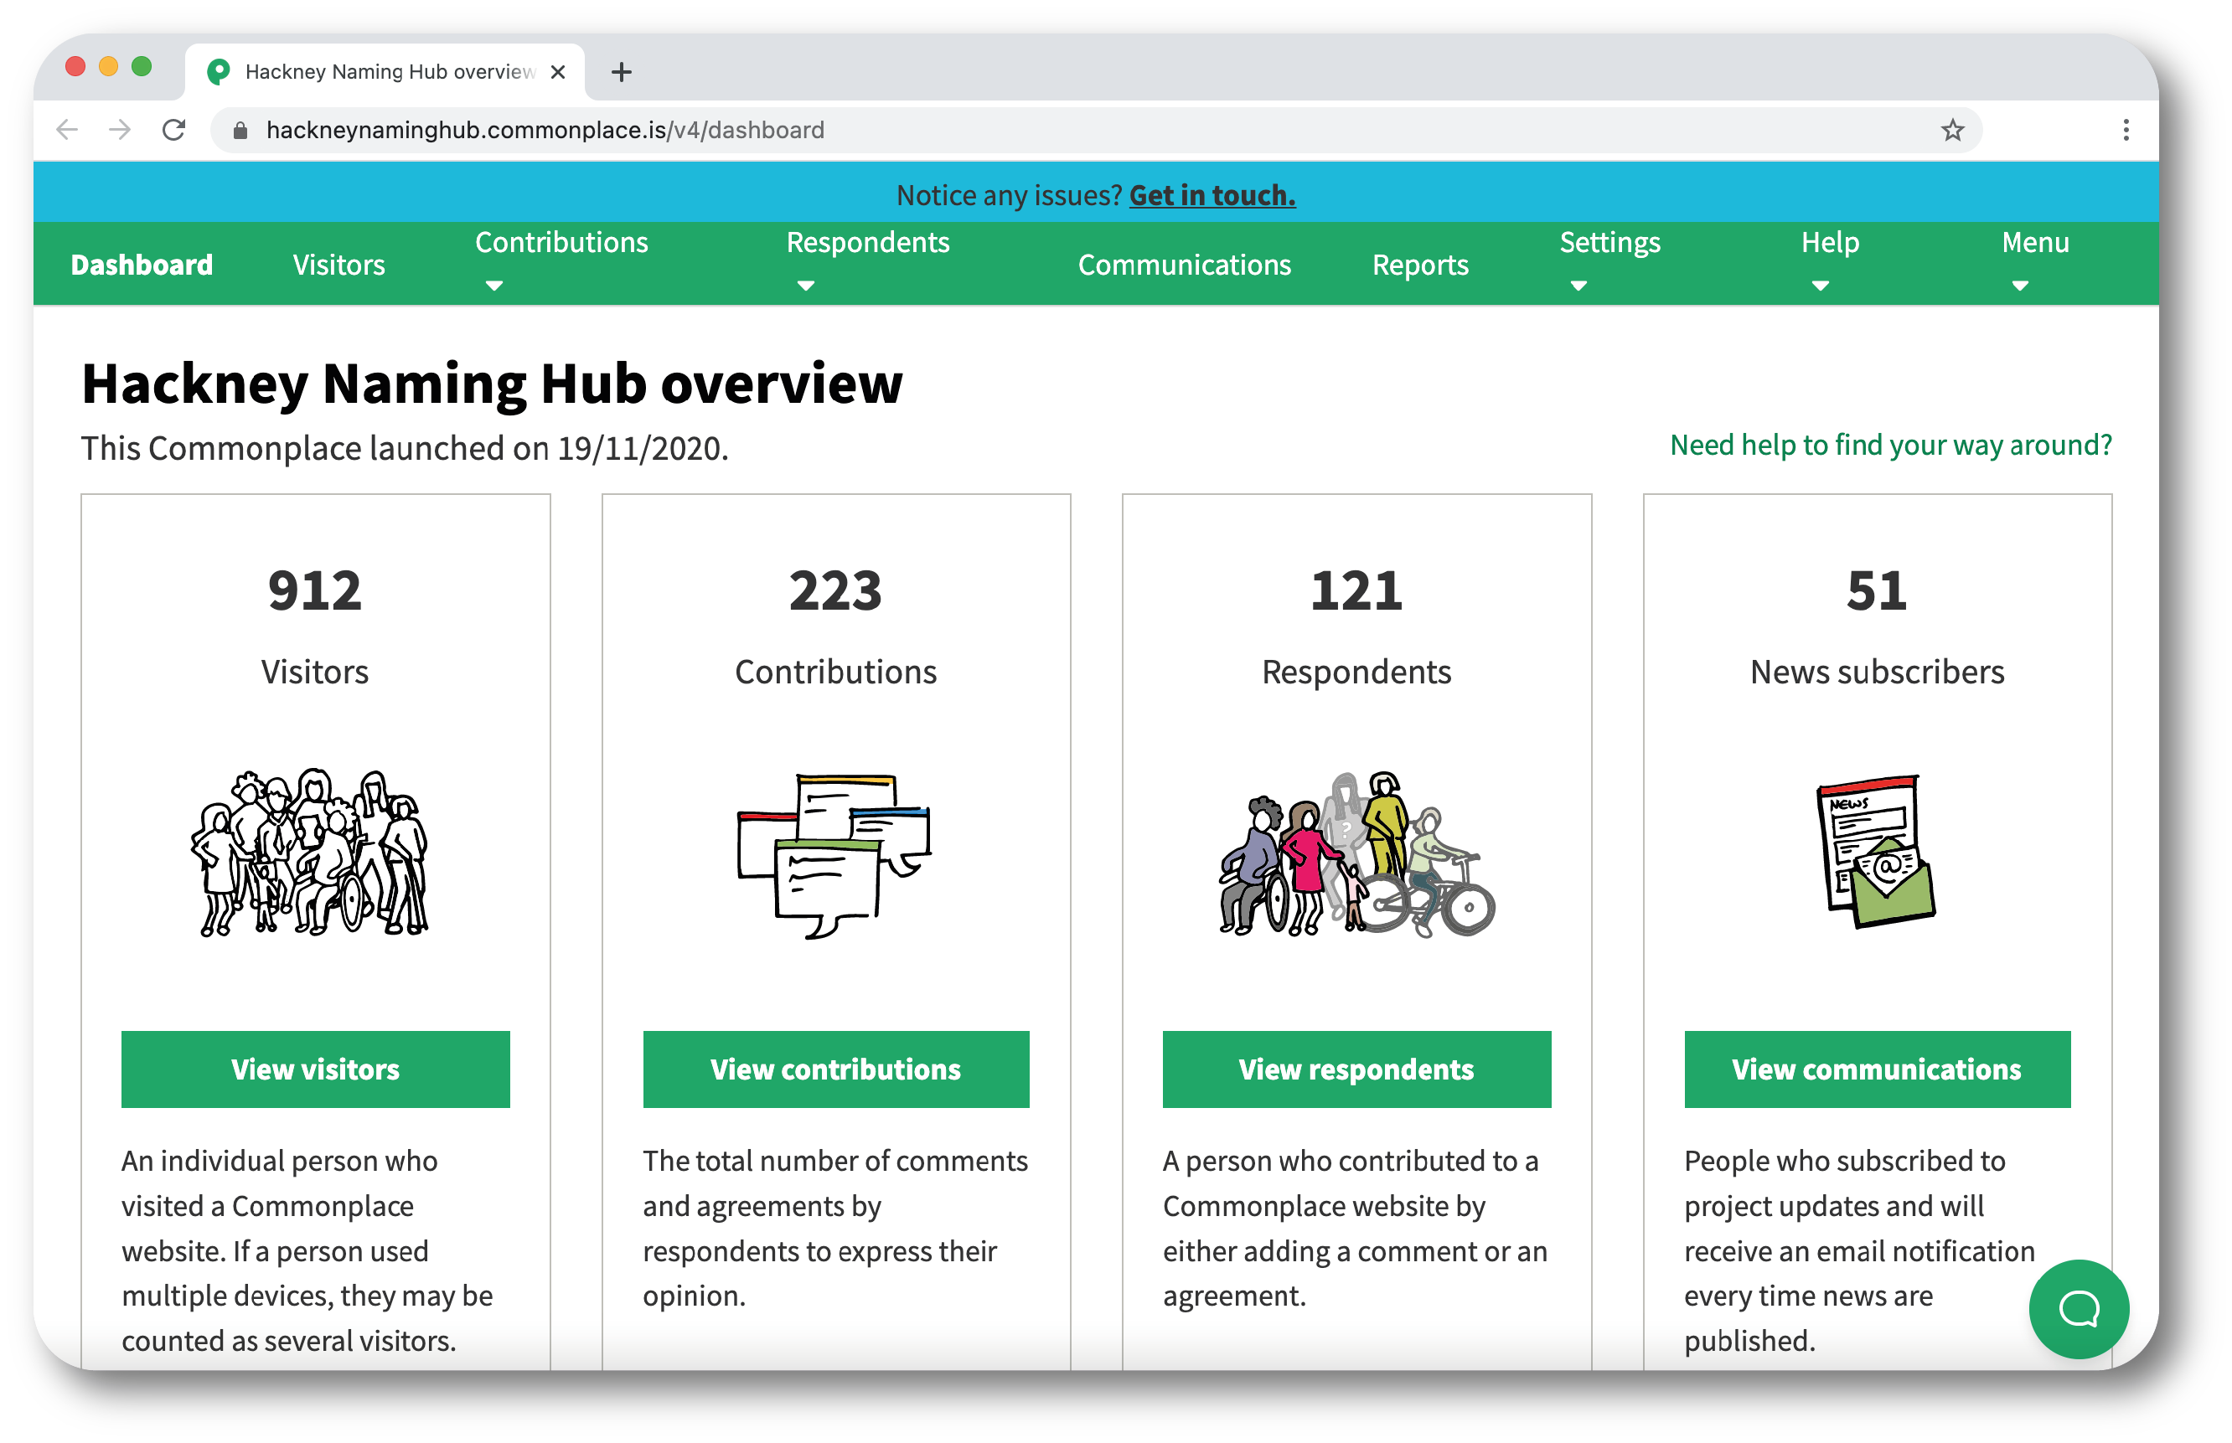Click the 912 visitors count
This screenshot has width=2232, height=1443.
coord(314,591)
